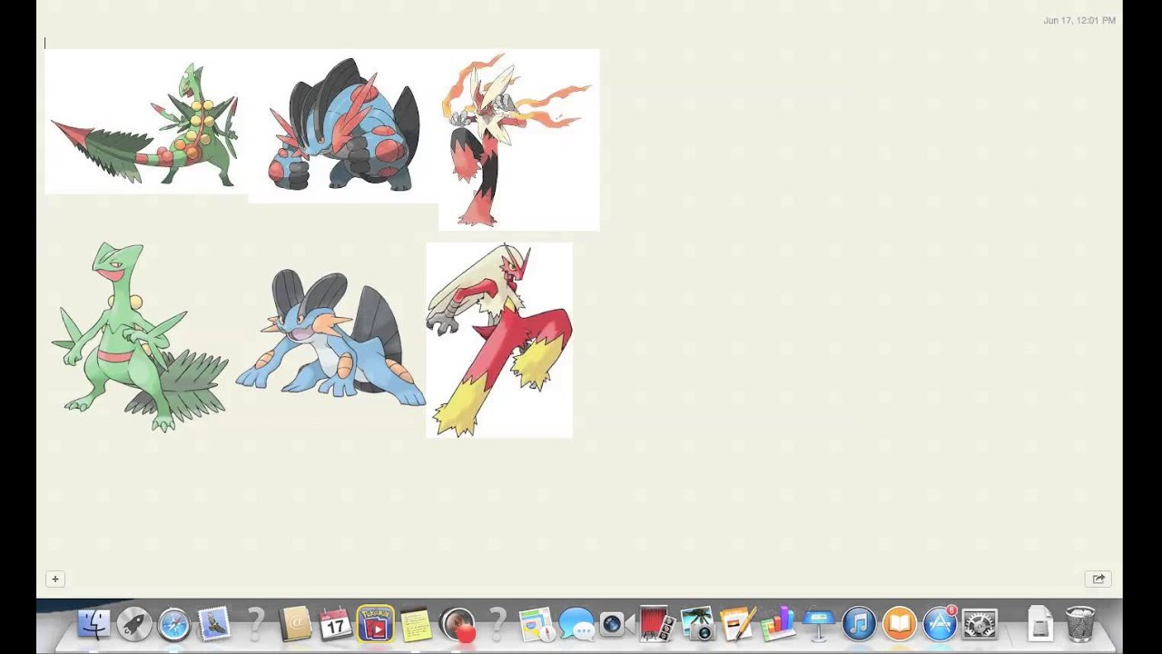This screenshot has height=654, width=1162.
Task: Click the recording app icon with red dot
Action: coord(458,625)
